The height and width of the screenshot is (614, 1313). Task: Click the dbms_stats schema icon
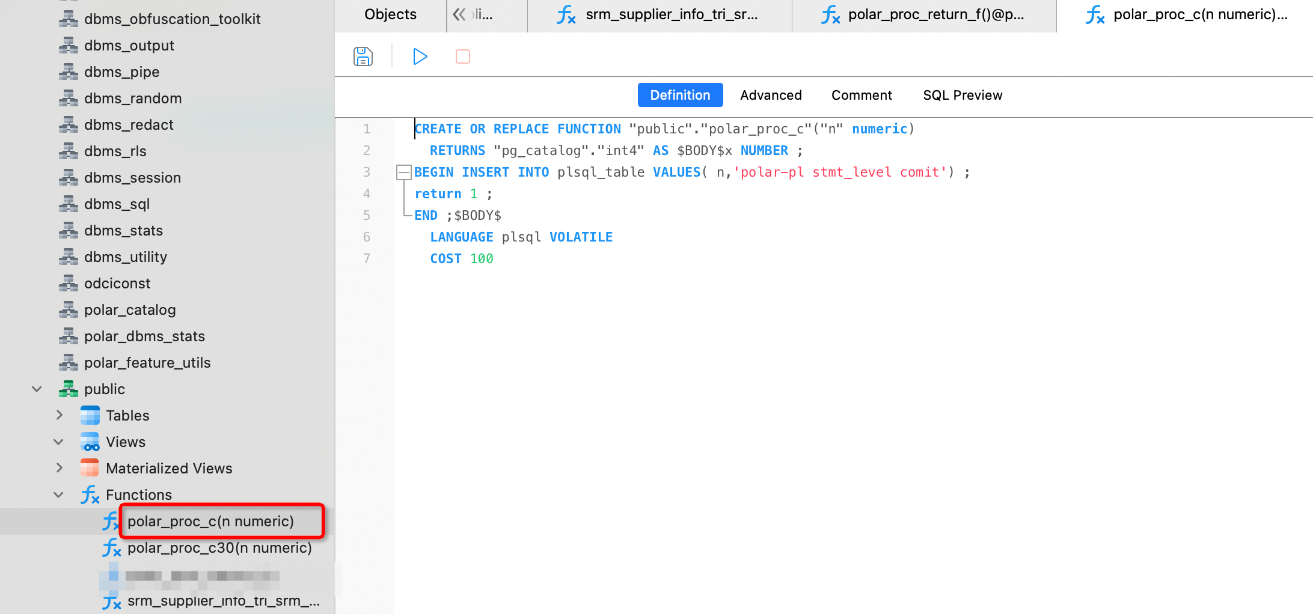[x=69, y=231]
